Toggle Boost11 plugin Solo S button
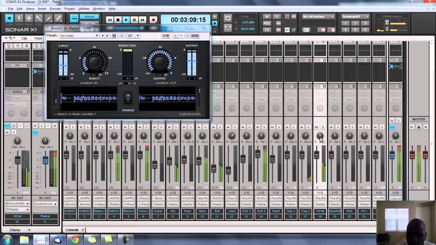 [175, 36]
